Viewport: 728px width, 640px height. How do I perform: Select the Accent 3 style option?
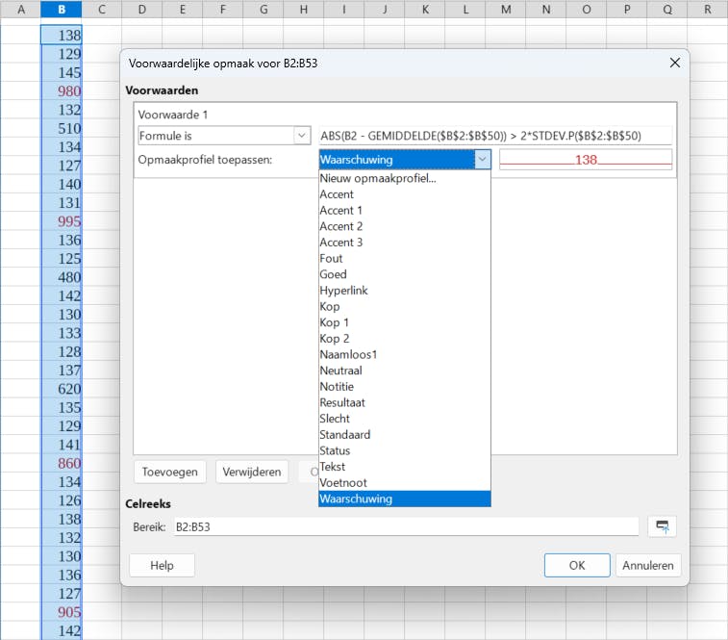pyautogui.click(x=405, y=243)
